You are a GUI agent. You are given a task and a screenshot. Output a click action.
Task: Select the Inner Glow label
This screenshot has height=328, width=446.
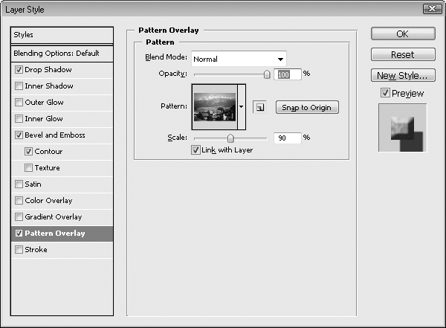tap(44, 119)
